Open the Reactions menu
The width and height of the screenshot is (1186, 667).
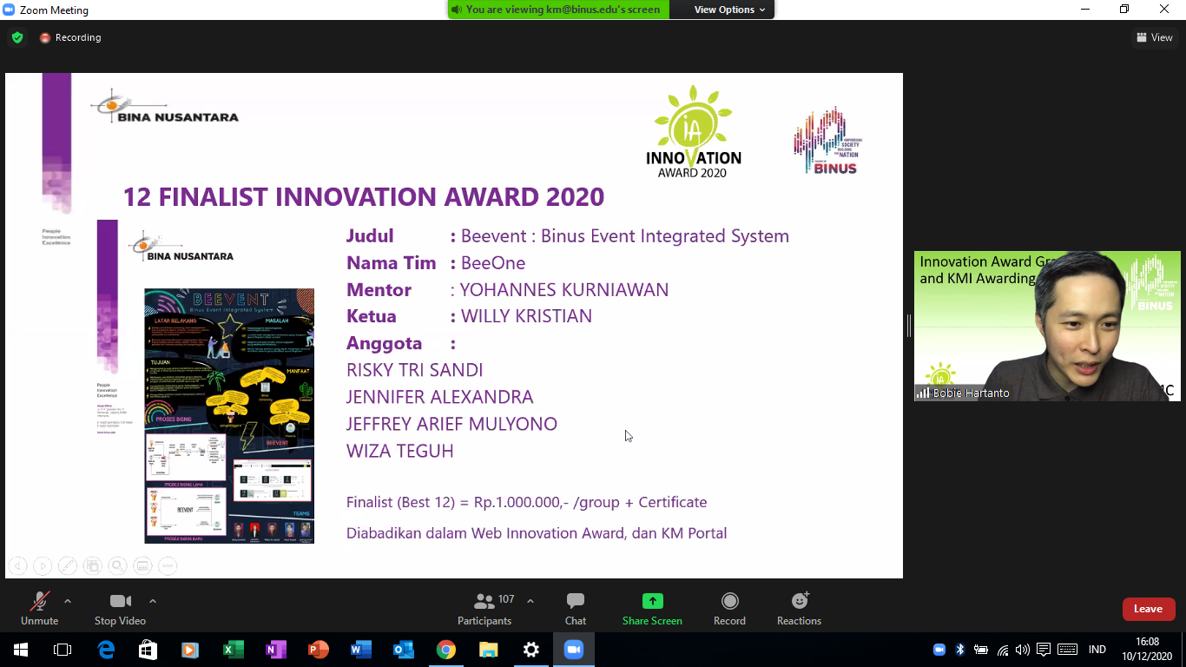799,608
